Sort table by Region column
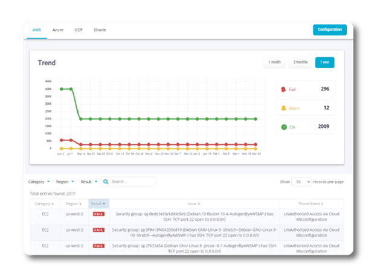The width and height of the screenshot is (377, 277). point(74,204)
